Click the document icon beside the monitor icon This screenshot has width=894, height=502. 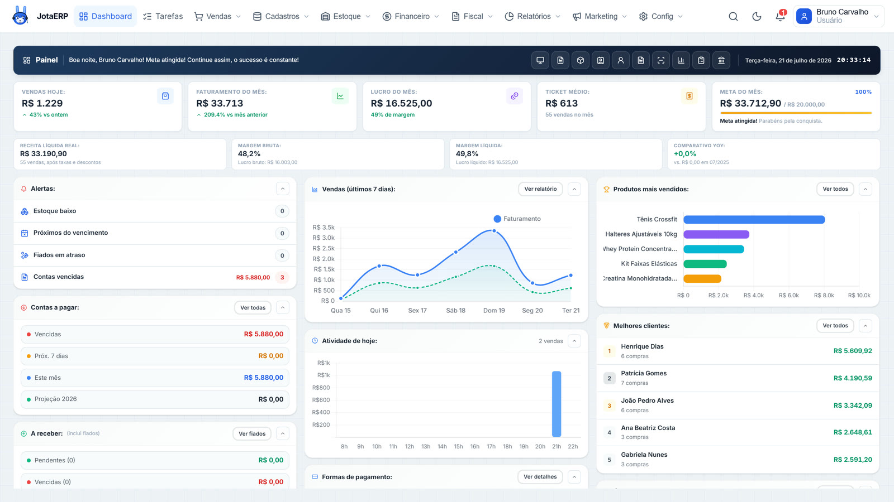(x=560, y=60)
